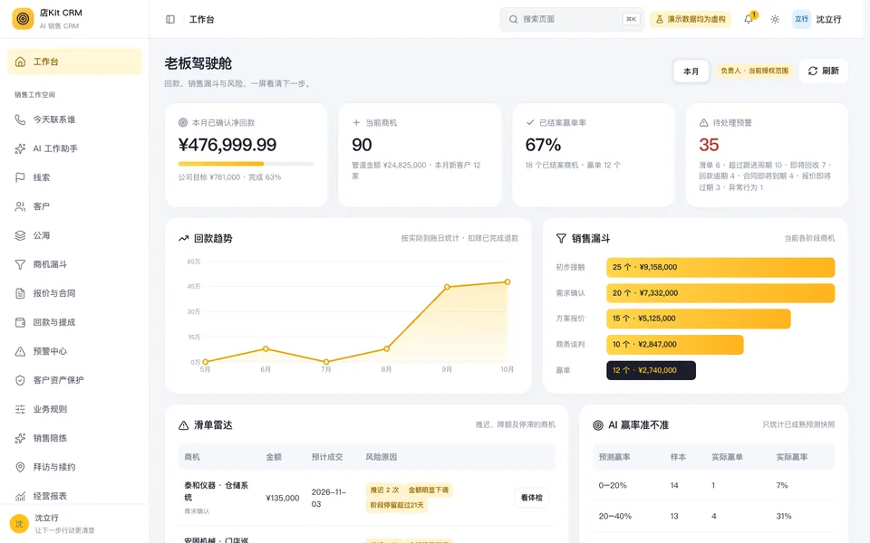This screenshot has width=870, height=543.
Task: Open the 当前商机 card showing 90
Action: click(420, 155)
